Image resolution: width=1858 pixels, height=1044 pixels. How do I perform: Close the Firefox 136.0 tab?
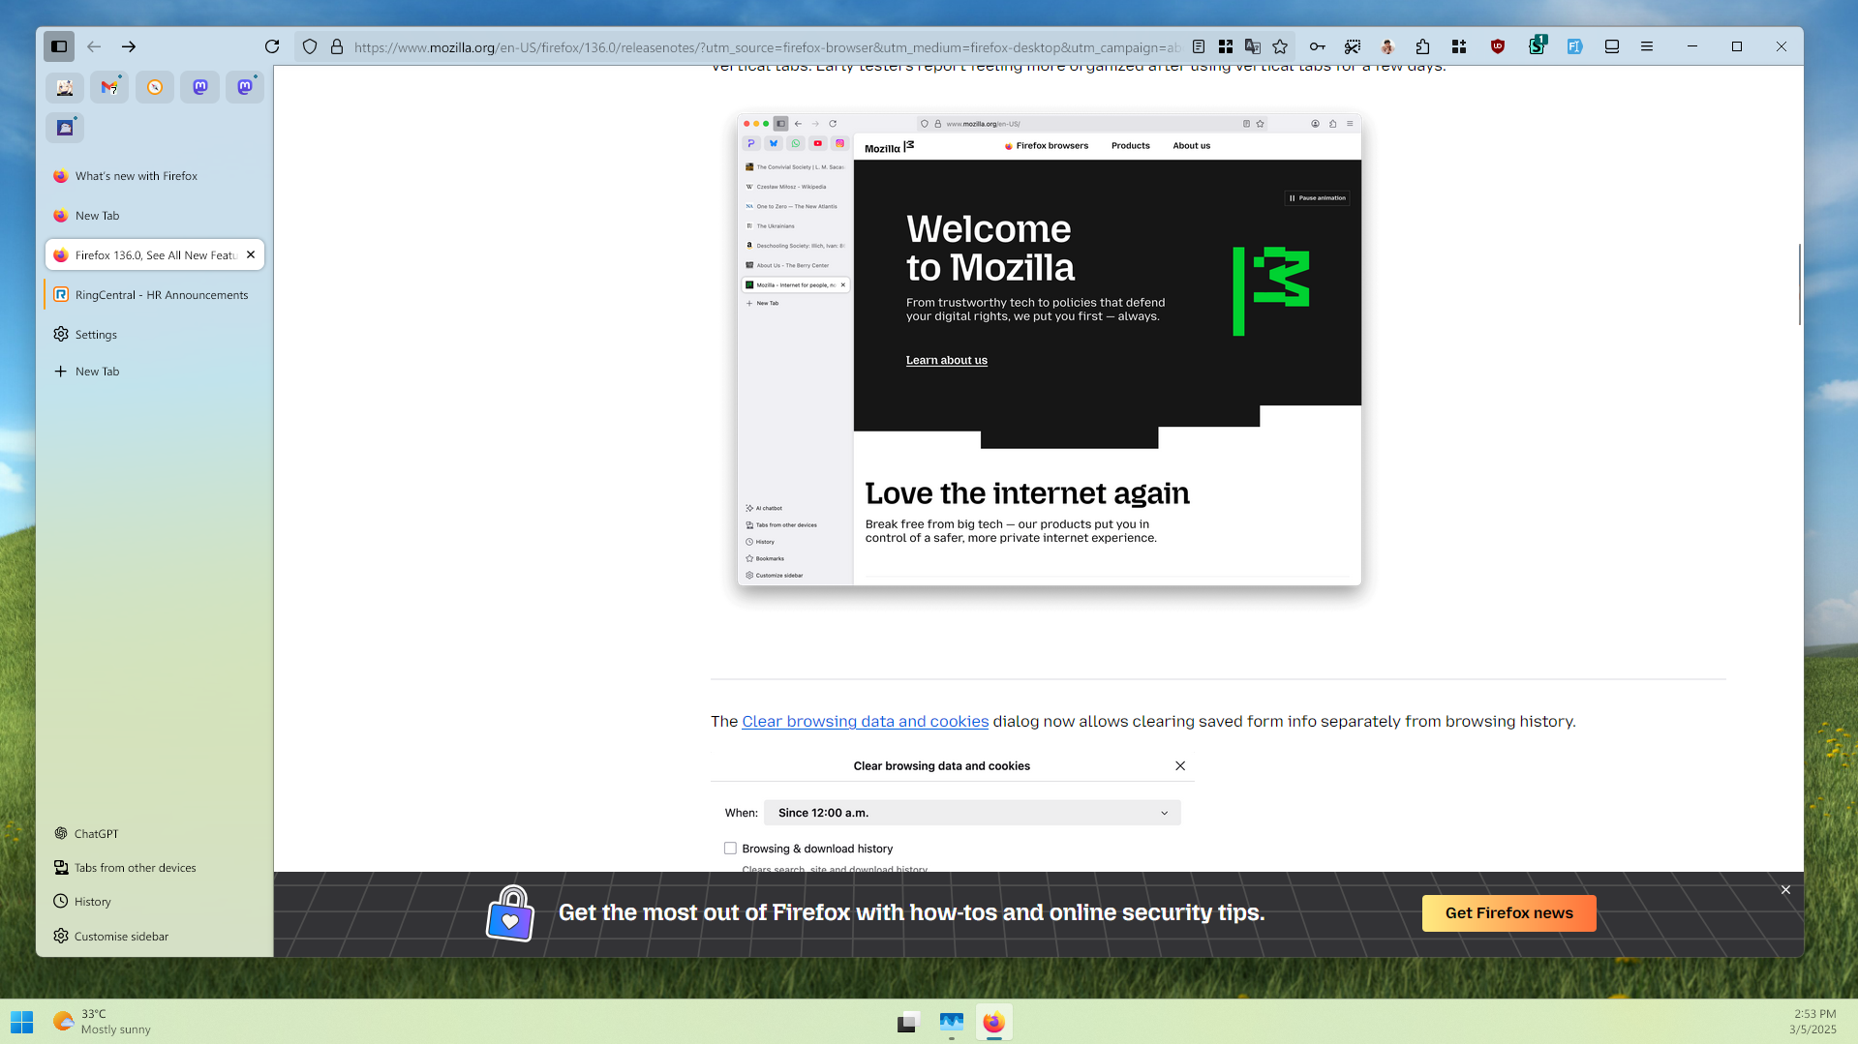(251, 254)
